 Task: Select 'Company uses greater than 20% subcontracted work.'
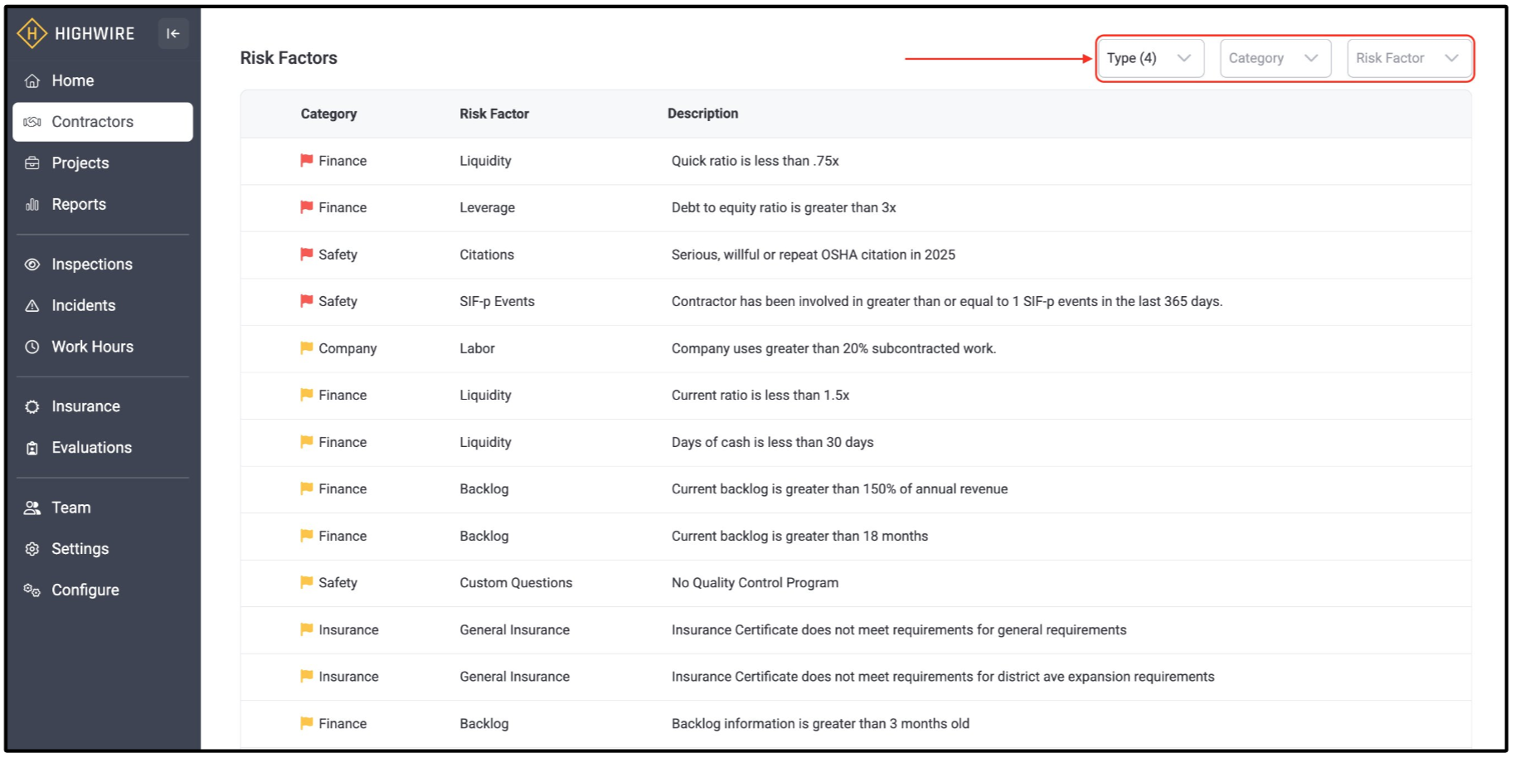click(833, 348)
